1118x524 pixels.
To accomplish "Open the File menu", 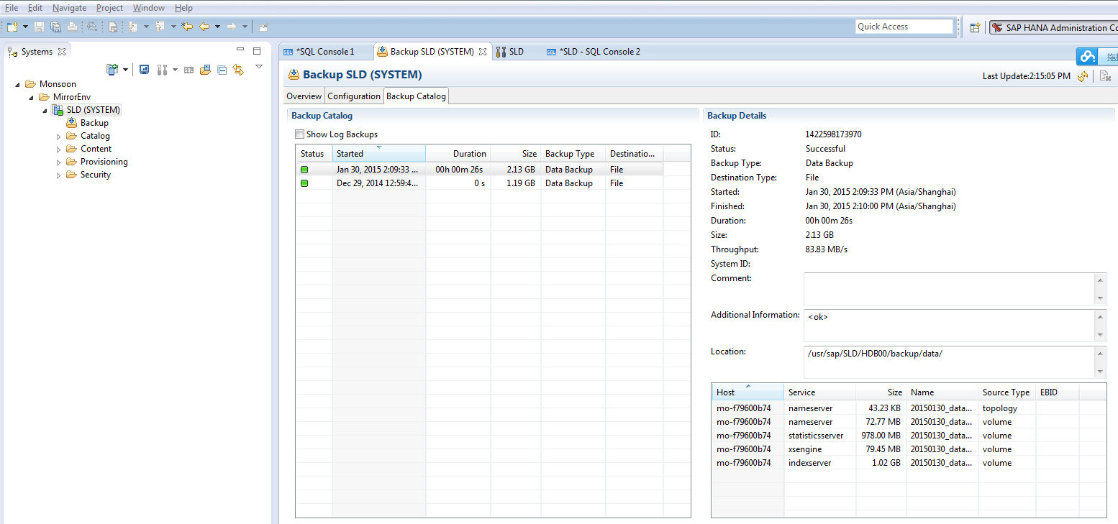I will (x=12, y=8).
